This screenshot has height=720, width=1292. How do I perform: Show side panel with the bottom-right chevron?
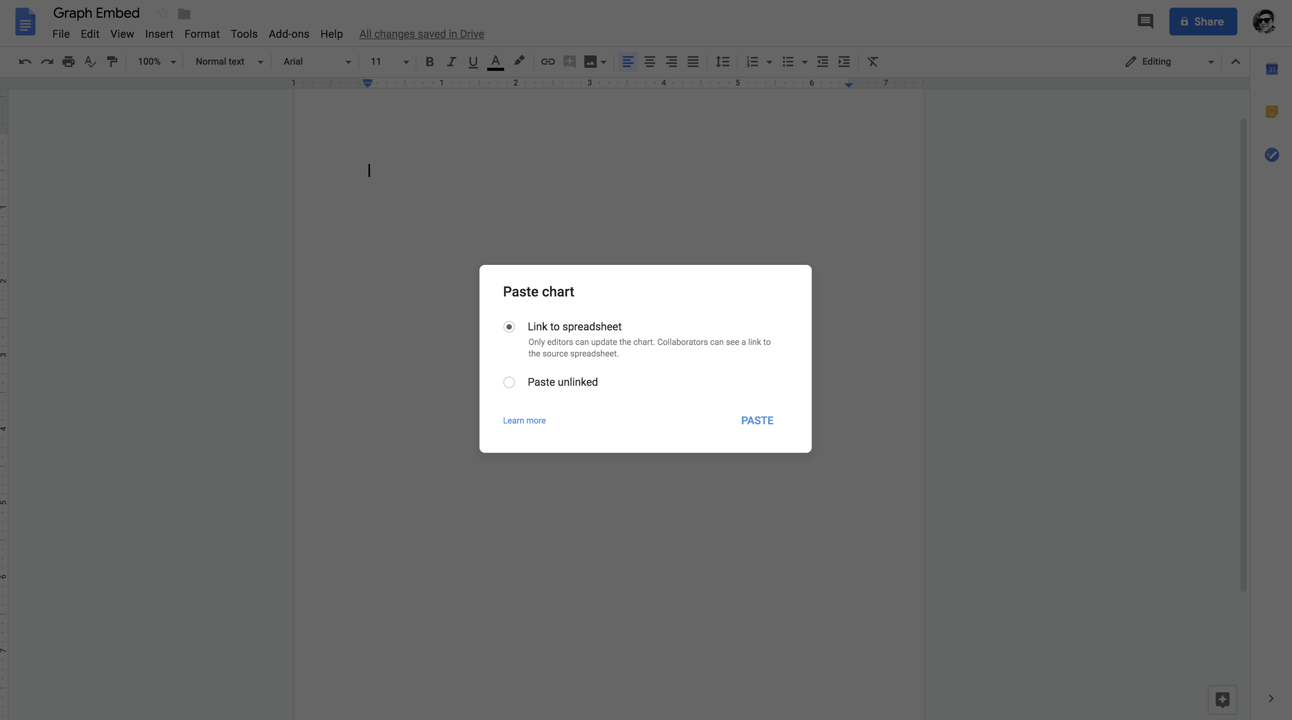(1271, 698)
